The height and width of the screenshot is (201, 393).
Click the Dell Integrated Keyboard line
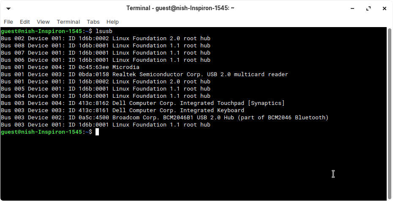tap(122, 110)
